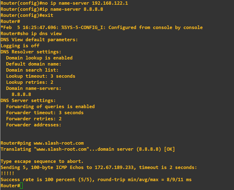Click the 'DNS View default parameters:' line

39,40
